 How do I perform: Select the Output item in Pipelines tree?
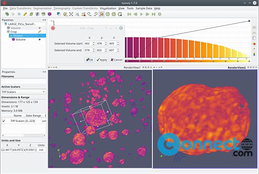tap(28, 36)
